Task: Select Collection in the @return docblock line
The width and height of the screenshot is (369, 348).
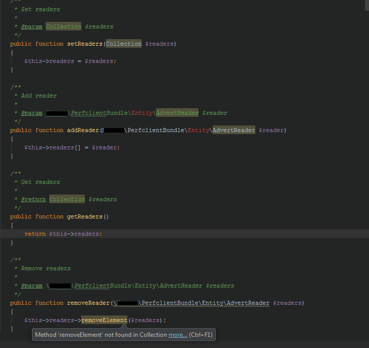Action: (x=67, y=199)
